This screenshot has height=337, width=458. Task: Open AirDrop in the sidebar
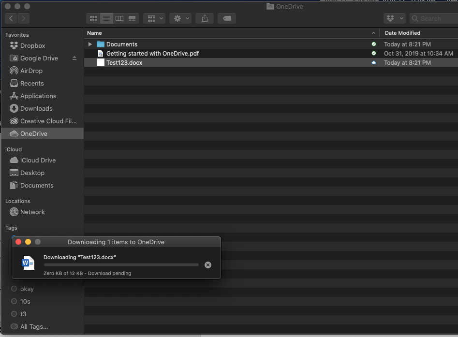pos(31,71)
